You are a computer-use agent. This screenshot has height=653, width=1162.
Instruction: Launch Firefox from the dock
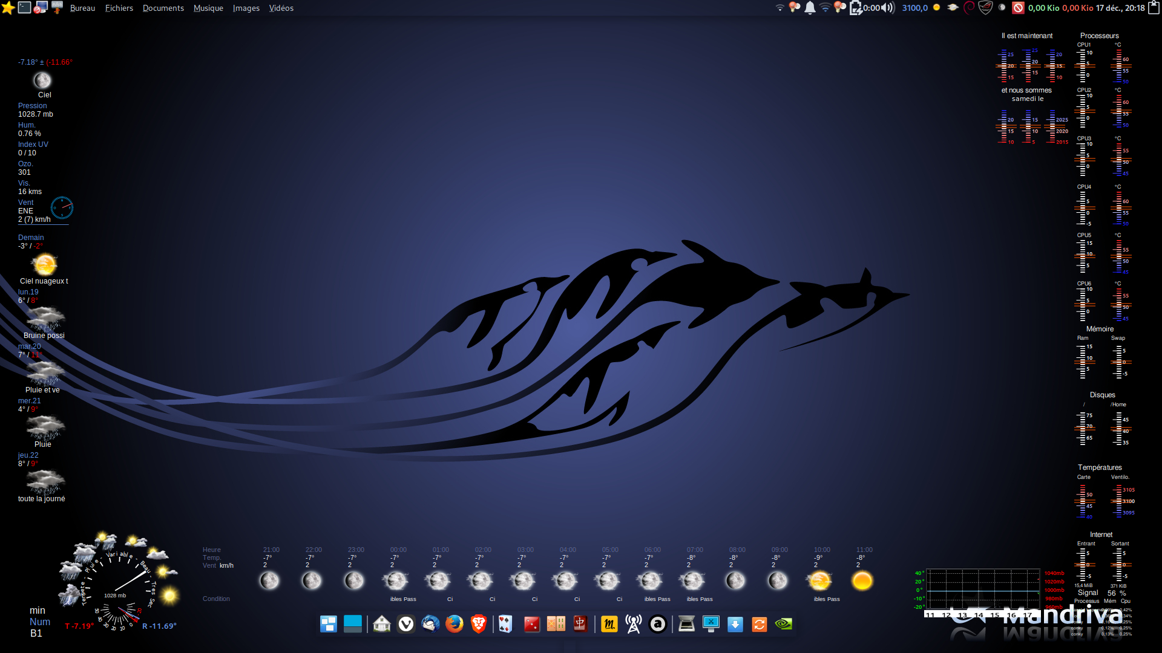coord(454,623)
